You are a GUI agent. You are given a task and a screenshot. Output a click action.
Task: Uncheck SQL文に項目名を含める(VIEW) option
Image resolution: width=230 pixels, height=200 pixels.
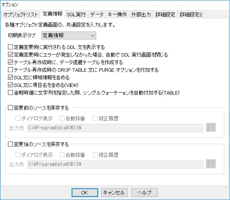[x=11, y=85]
